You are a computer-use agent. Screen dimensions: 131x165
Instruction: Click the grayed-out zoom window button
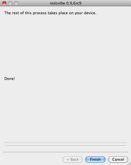coord(16,3)
